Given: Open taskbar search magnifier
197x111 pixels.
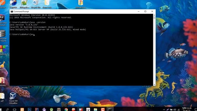Looking at the screenshot, I should tap(7, 109).
